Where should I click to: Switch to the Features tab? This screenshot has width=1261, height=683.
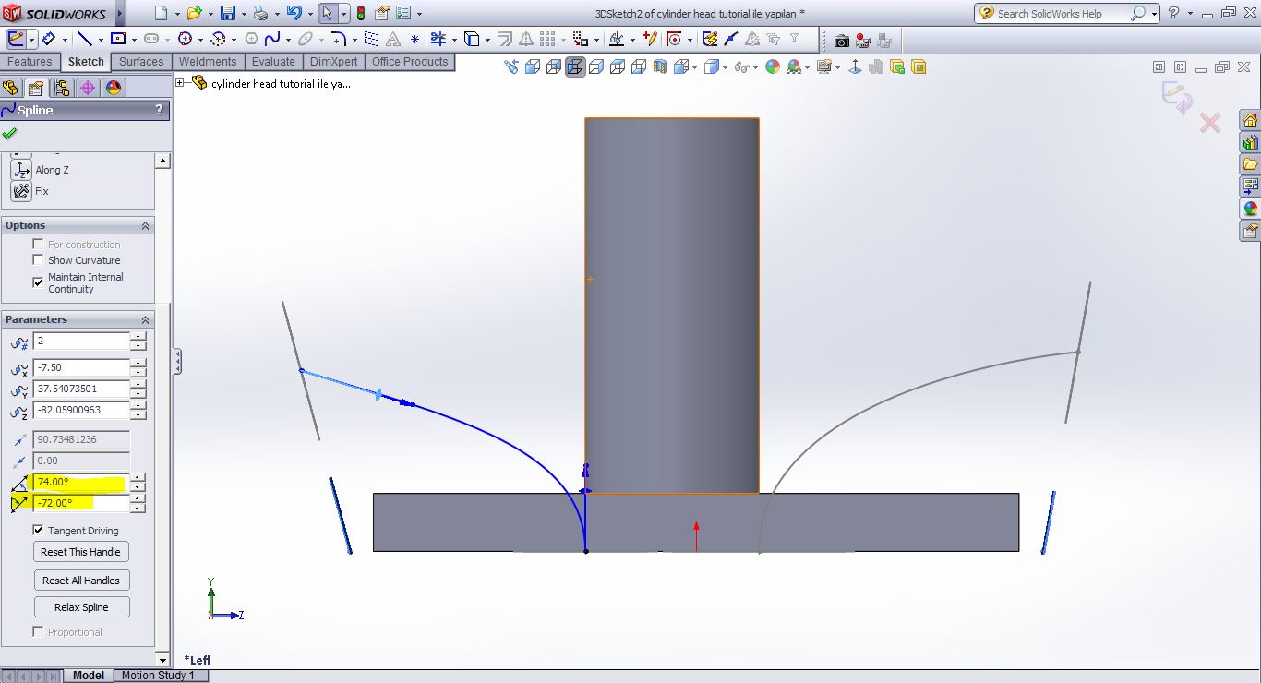pos(30,62)
